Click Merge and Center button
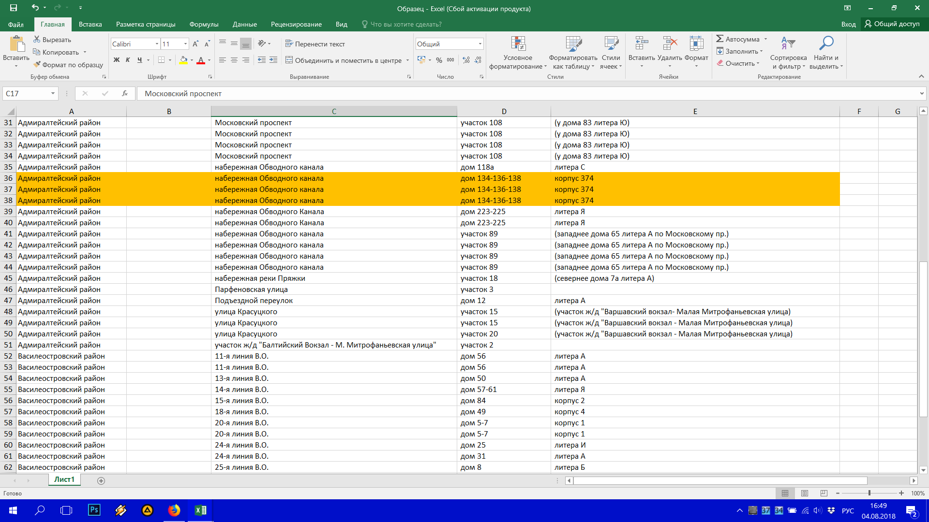The width and height of the screenshot is (929, 522). (x=344, y=60)
